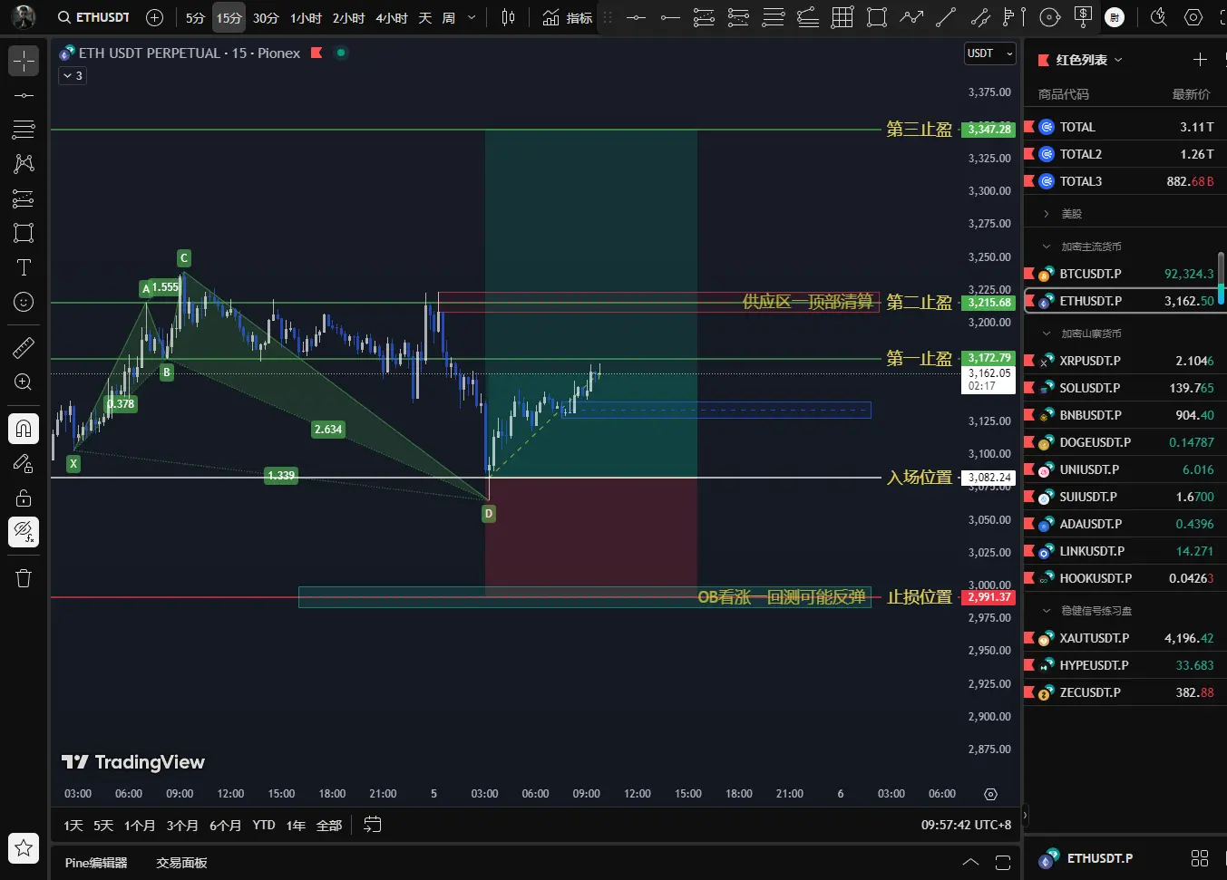
Task: Select the Text annotation tool
Action: (x=24, y=267)
